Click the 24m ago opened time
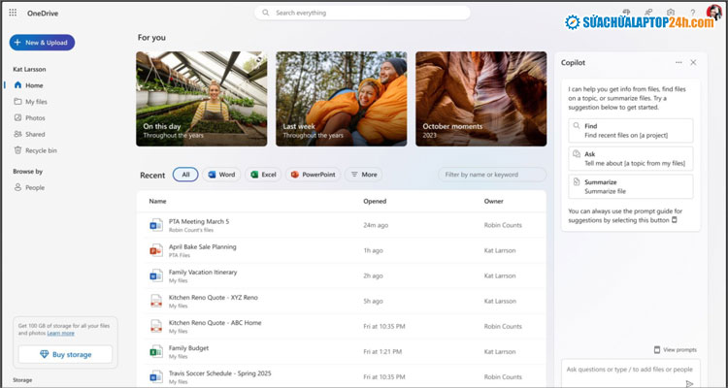The image size is (728, 388). 376,225
